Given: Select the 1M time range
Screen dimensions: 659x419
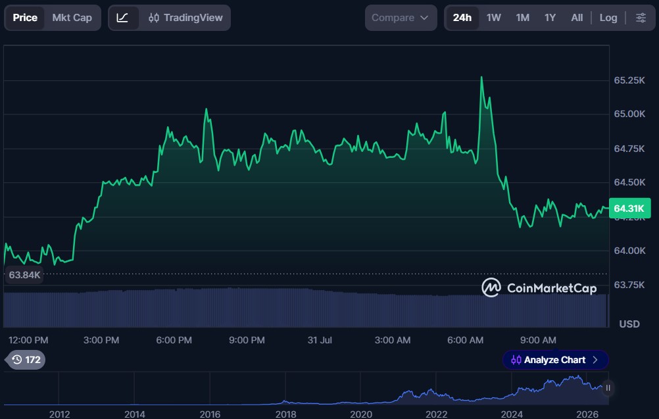Looking at the screenshot, I should coord(522,18).
